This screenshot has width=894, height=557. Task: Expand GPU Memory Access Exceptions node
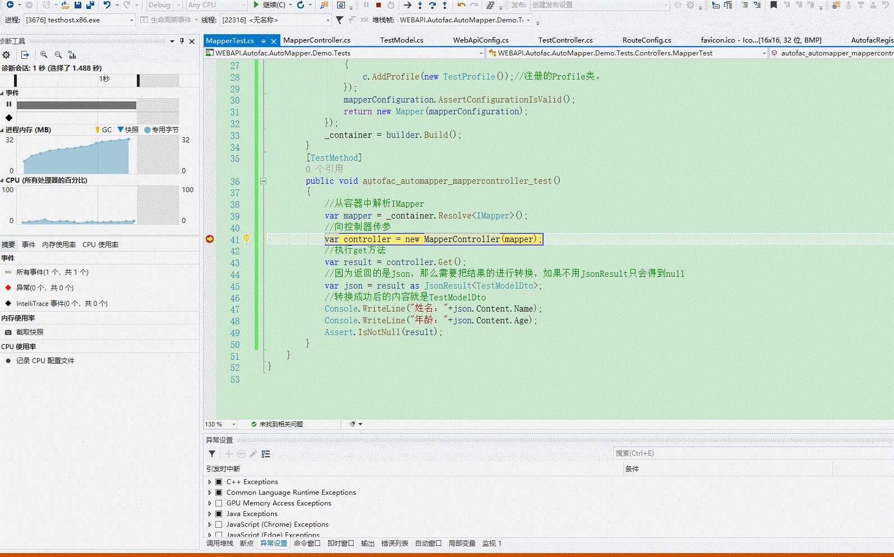[x=210, y=503]
